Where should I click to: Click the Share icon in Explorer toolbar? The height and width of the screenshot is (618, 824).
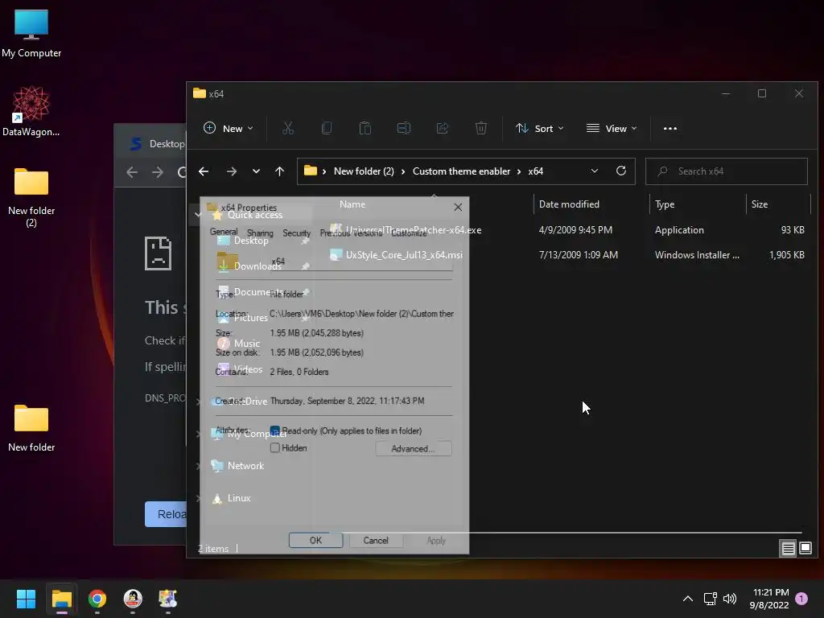point(443,128)
